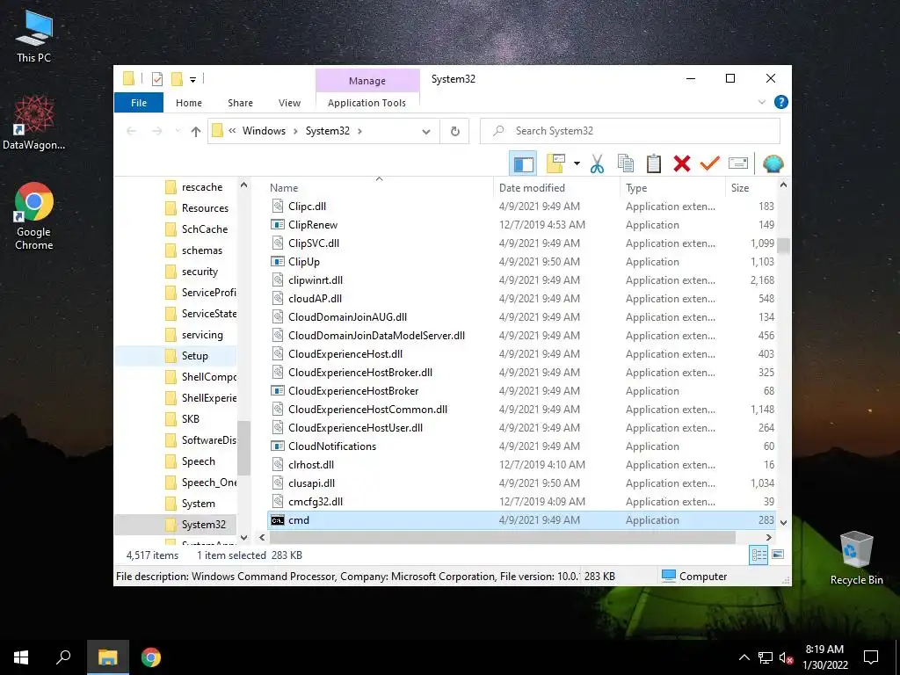Switch to Details view layout button
The height and width of the screenshot is (675, 900).
tap(758, 555)
